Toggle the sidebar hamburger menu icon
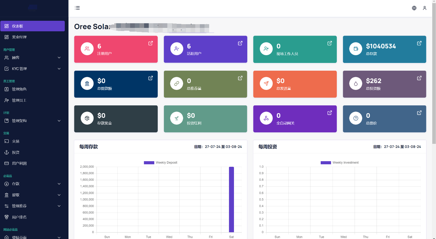The height and width of the screenshot is (239, 436). [x=77, y=8]
